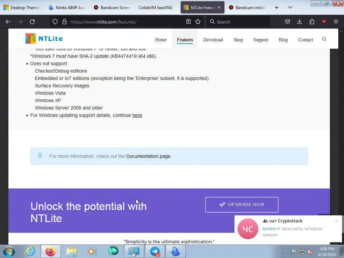Click the document icon in info box

pos(40,156)
